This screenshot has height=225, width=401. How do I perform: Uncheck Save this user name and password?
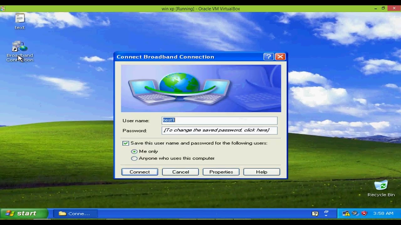(126, 143)
